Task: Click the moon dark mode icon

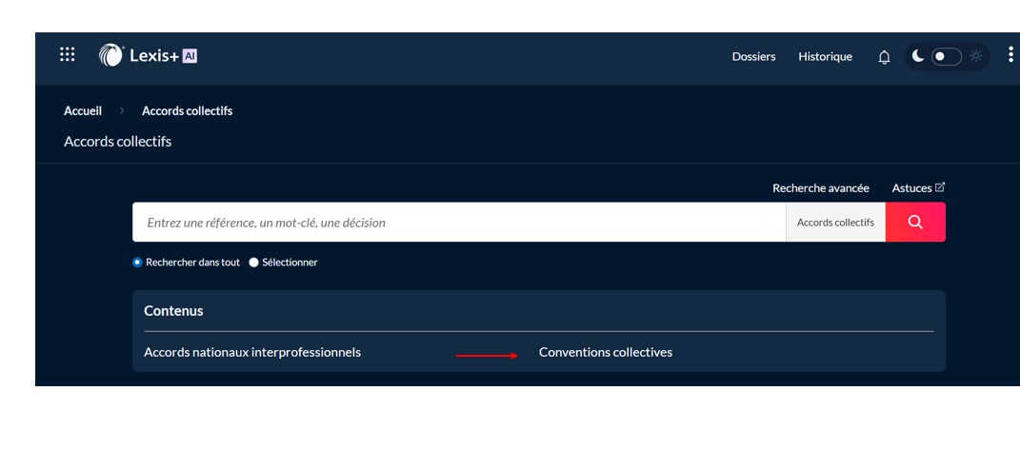Action: tap(918, 56)
